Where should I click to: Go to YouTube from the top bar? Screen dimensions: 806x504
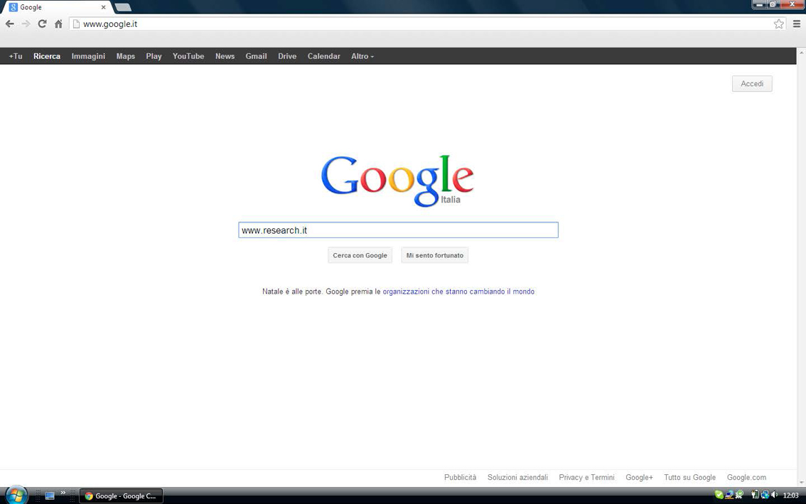[188, 56]
